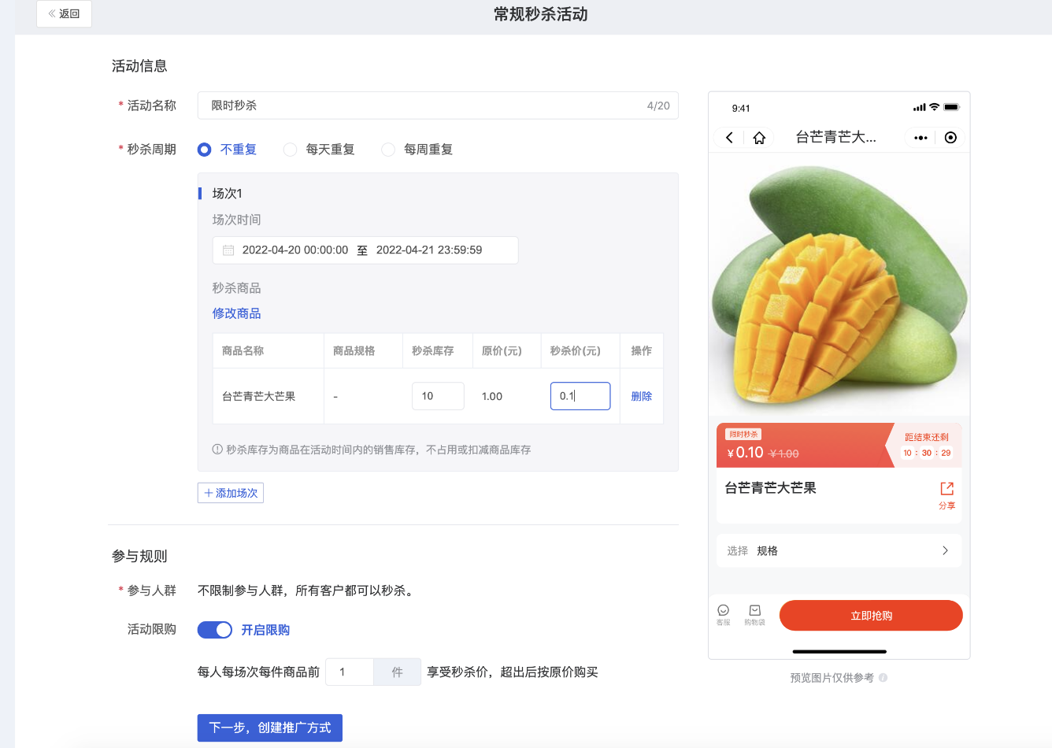Click the three-dots menu icon in preview
Image resolution: width=1052 pixels, height=748 pixels.
click(x=920, y=138)
